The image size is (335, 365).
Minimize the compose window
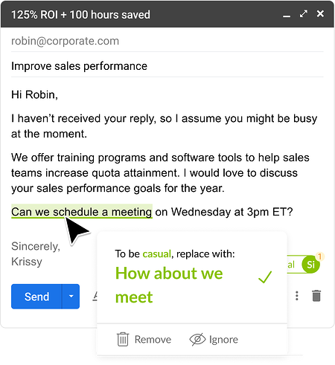click(287, 16)
